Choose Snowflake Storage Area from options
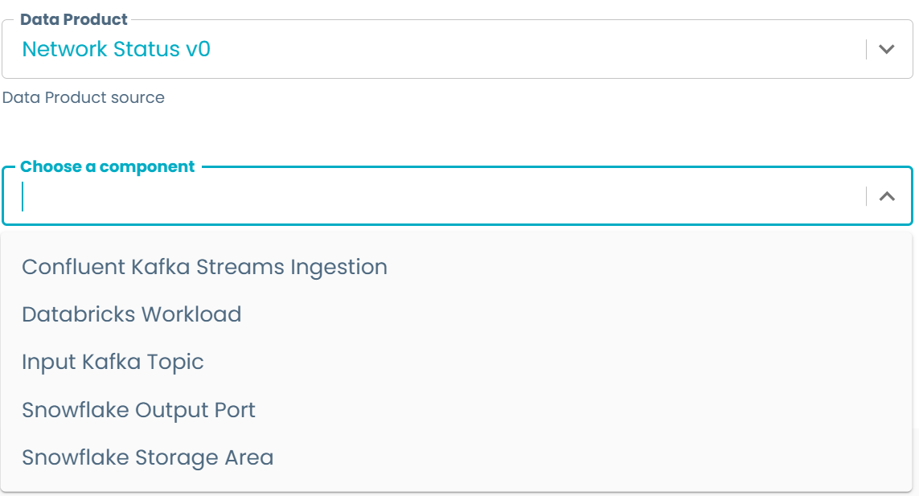The image size is (919, 496). 147,457
